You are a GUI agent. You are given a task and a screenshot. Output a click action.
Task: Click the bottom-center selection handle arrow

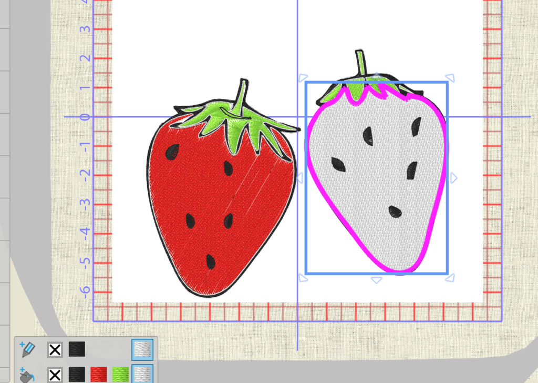tap(376, 280)
